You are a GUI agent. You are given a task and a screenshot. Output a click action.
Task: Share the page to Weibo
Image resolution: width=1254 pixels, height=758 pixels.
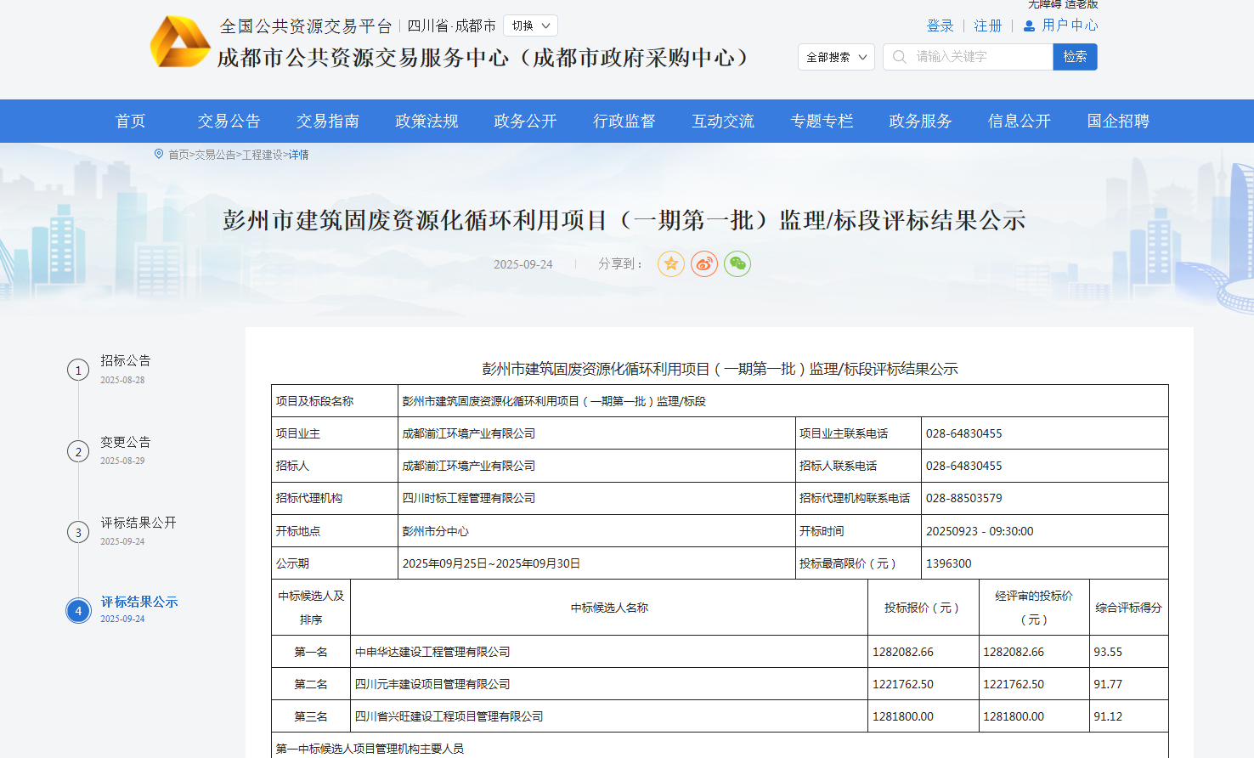pyautogui.click(x=703, y=264)
